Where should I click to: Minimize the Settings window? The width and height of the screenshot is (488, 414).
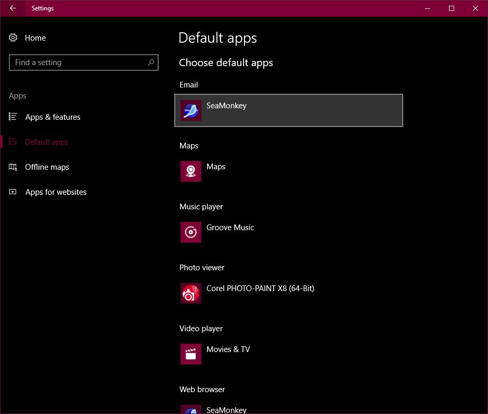pos(428,8)
